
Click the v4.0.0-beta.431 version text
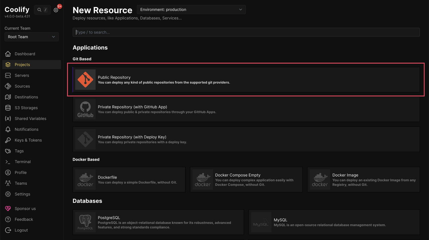pyautogui.click(x=17, y=16)
